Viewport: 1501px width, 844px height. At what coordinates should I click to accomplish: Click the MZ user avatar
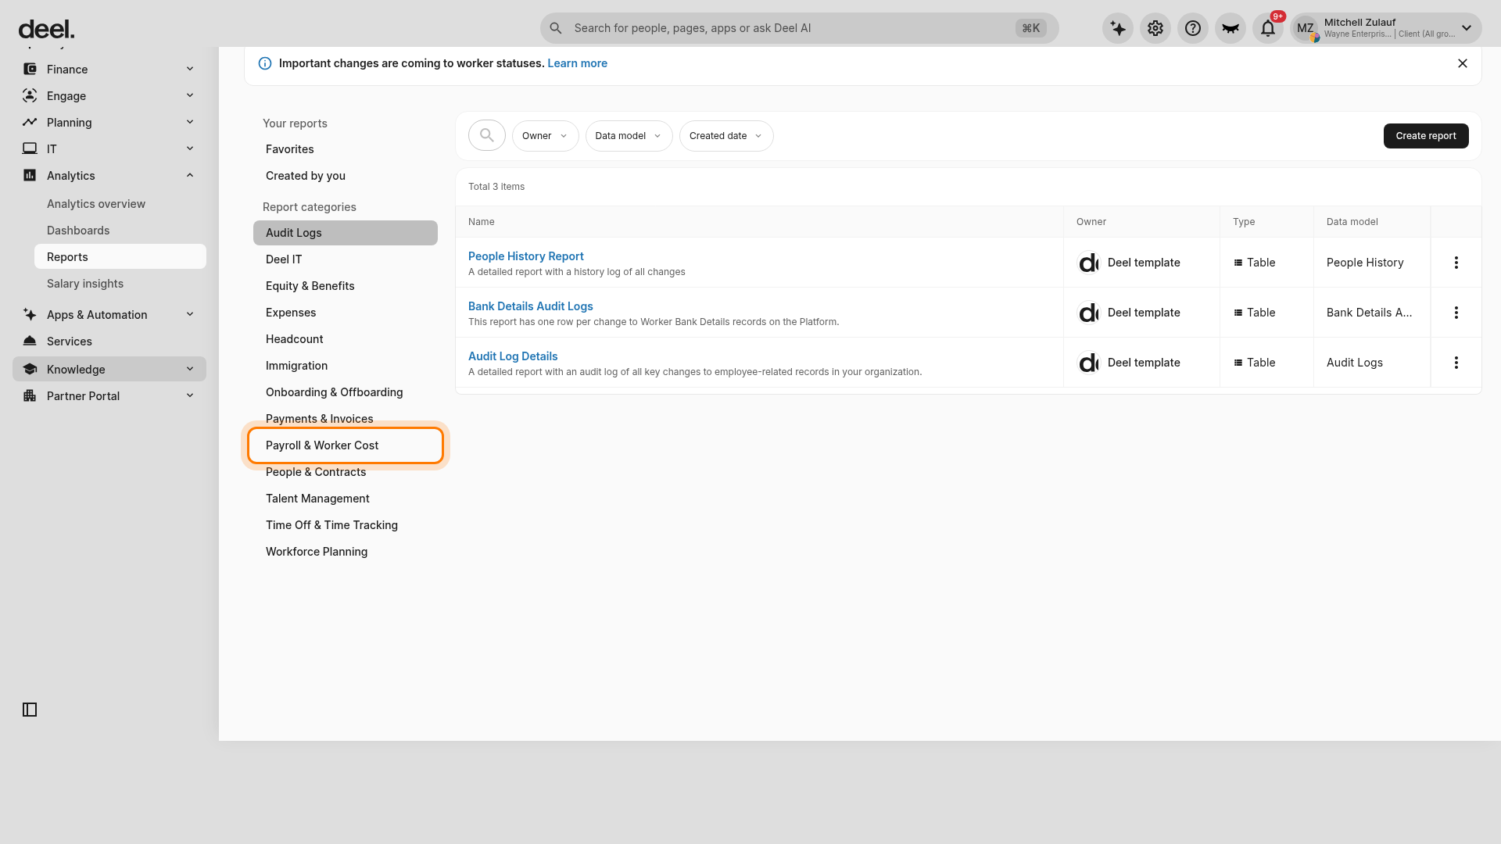click(1306, 28)
